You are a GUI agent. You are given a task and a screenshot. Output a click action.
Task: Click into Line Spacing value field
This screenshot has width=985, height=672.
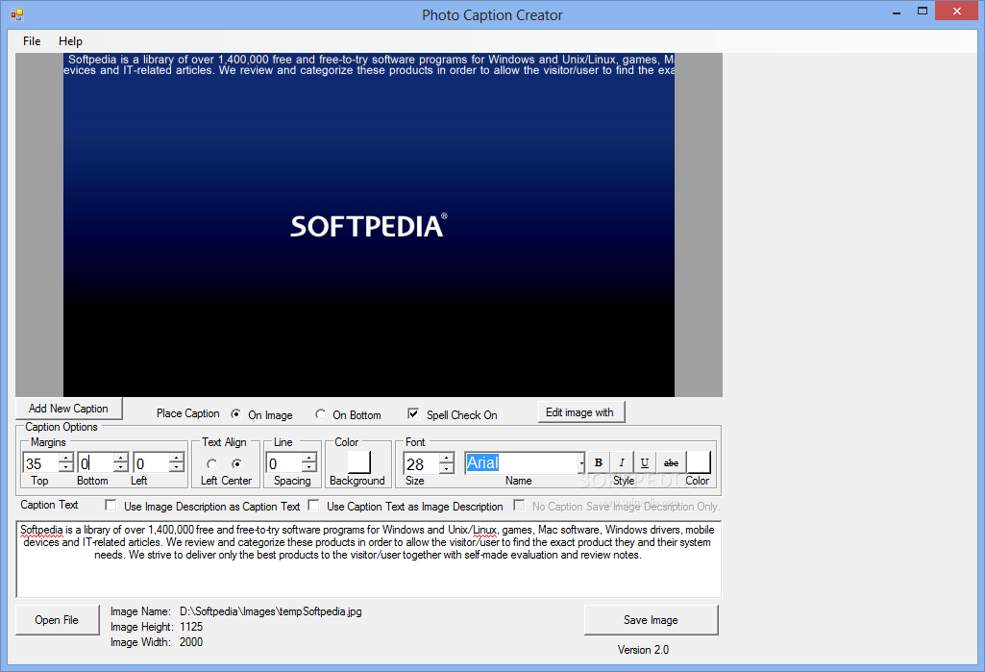283,463
